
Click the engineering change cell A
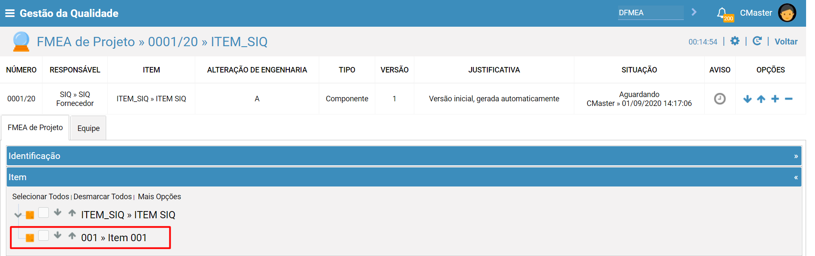click(x=257, y=99)
